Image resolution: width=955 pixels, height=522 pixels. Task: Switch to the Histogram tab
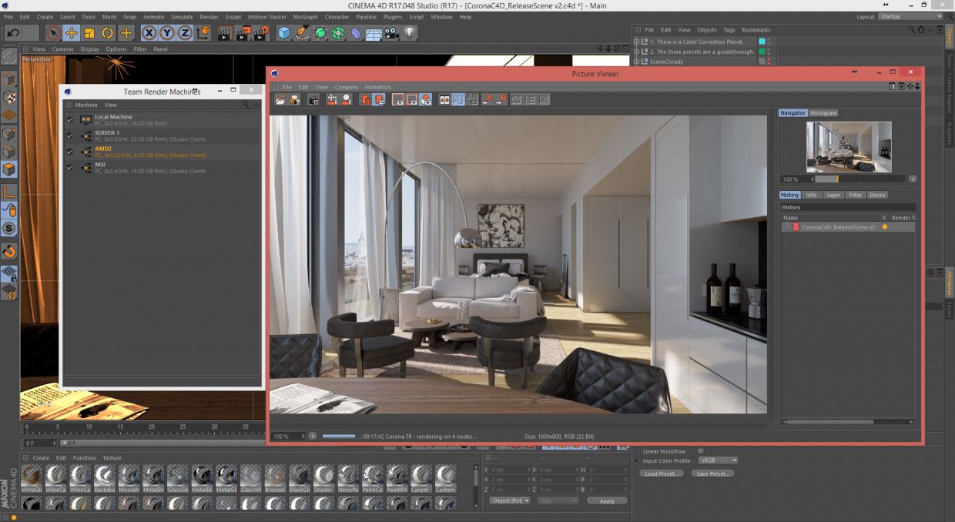pyautogui.click(x=823, y=113)
